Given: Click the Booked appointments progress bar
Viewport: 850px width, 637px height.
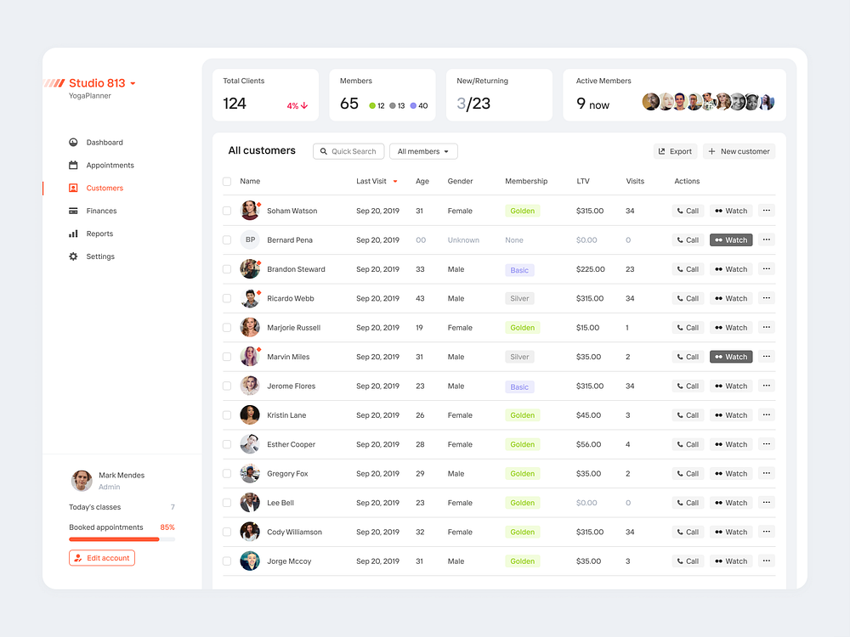Looking at the screenshot, I should (x=122, y=538).
